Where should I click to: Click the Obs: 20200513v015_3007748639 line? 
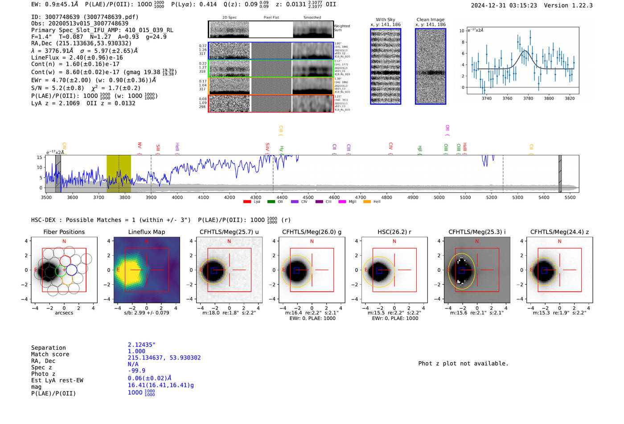(80, 24)
